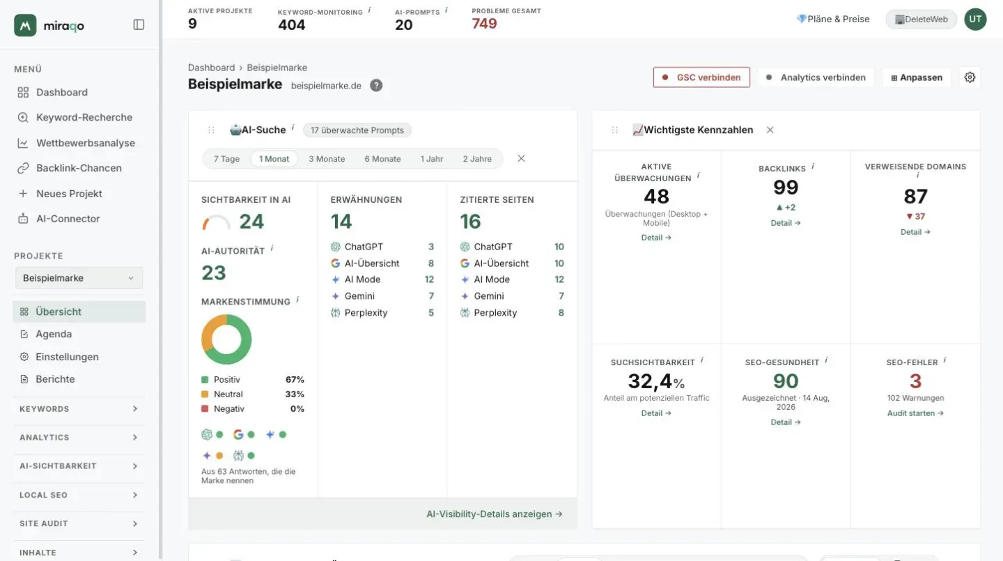Collapse sidebar with the panel toggle icon
Viewport: 1003px width, 561px height.
[x=139, y=25]
